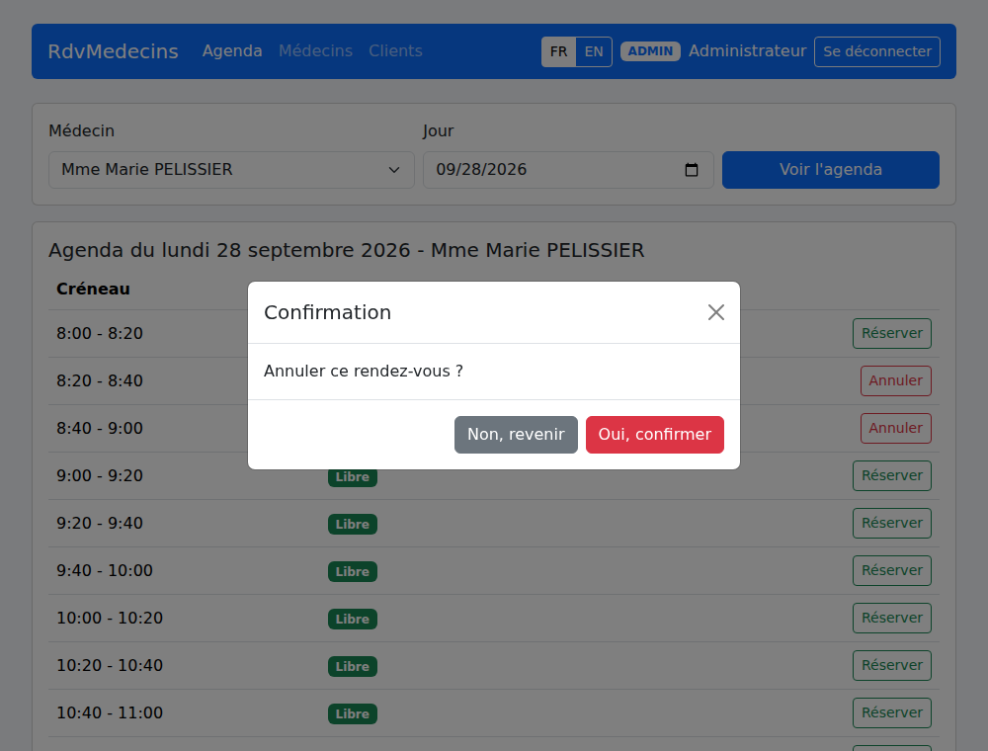Click the 10:20 - 10:40 time slot text

pos(110,665)
